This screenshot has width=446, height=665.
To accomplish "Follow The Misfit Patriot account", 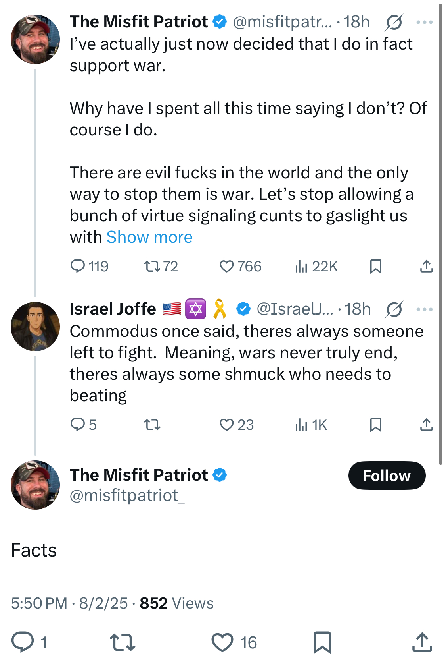I will (387, 476).
